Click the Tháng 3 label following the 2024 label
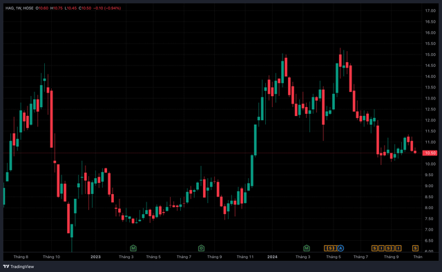Image resolution: width=442 pixels, height=272 pixels. (x=302, y=257)
